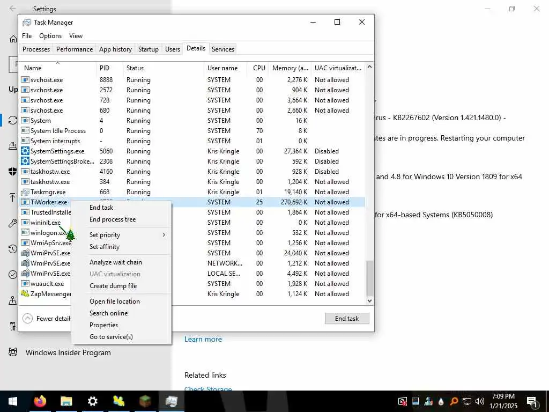Switch to the Startup tab
This screenshot has height=412, width=549.
click(x=148, y=49)
